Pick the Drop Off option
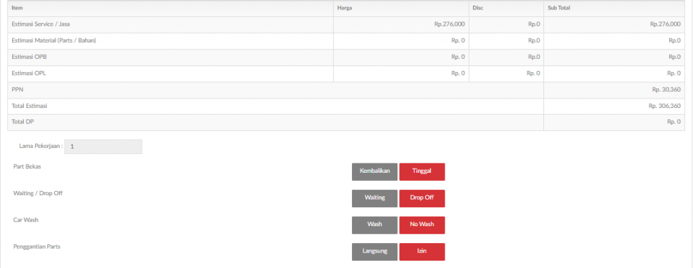Screen dimensions: 693x268 (422, 198)
